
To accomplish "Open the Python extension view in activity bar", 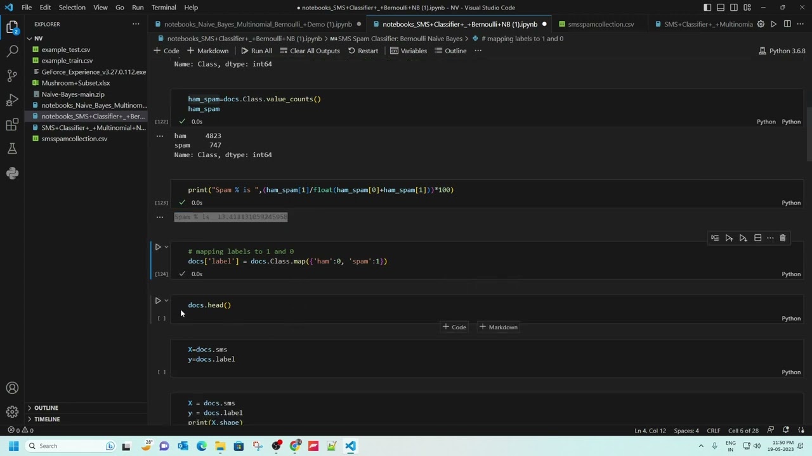I will click(12, 174).
